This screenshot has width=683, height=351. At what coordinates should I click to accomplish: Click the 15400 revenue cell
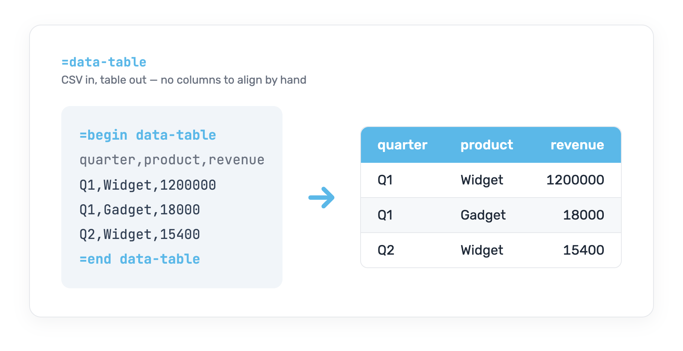[x=584, y=250]
